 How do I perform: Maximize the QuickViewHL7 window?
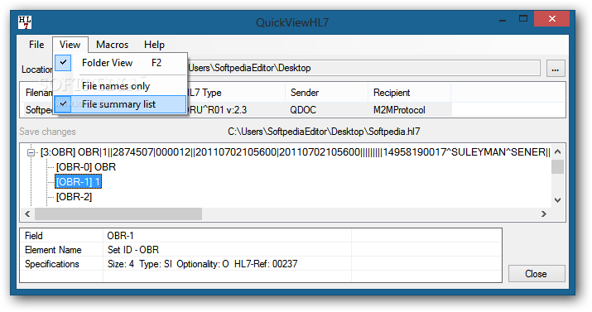pyautogui.click(x=523, y=19)
